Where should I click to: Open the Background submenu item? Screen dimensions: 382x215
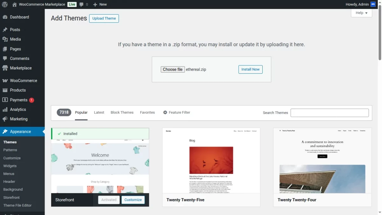click(x=13, y=190)
